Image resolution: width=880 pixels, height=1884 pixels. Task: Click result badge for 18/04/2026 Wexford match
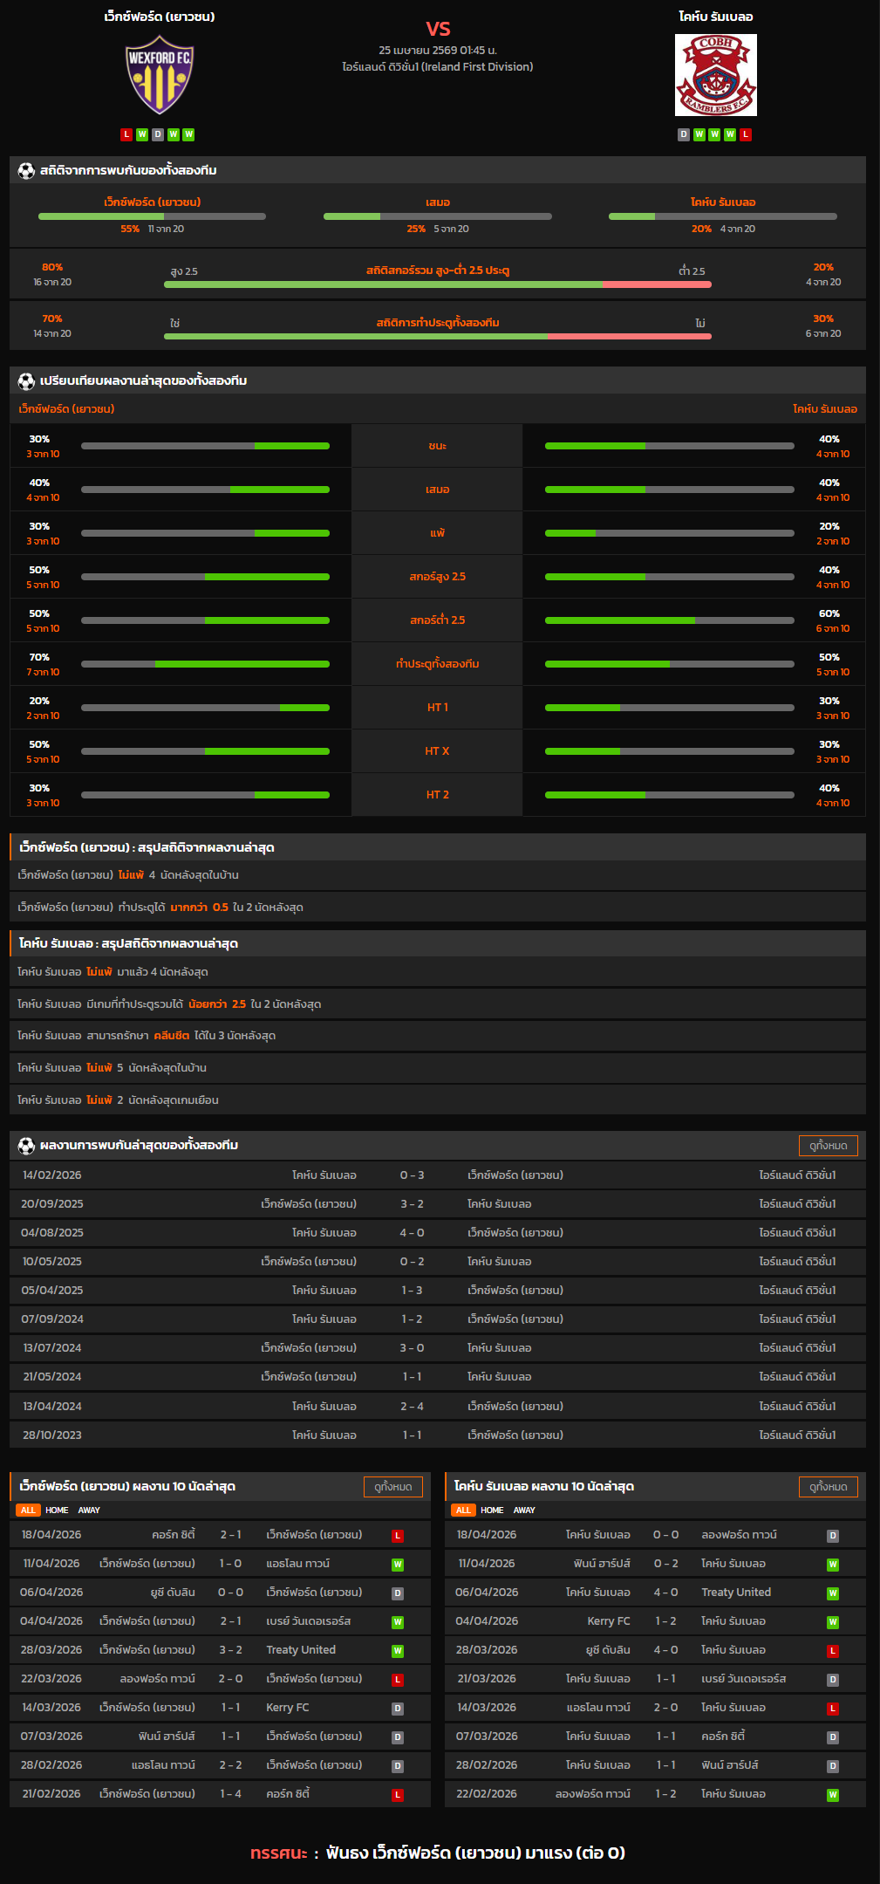point(398,1536)
